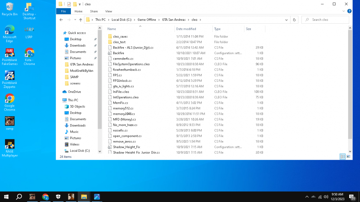Open the File ribbon tab
360x202 pixels.
(63, 11)
